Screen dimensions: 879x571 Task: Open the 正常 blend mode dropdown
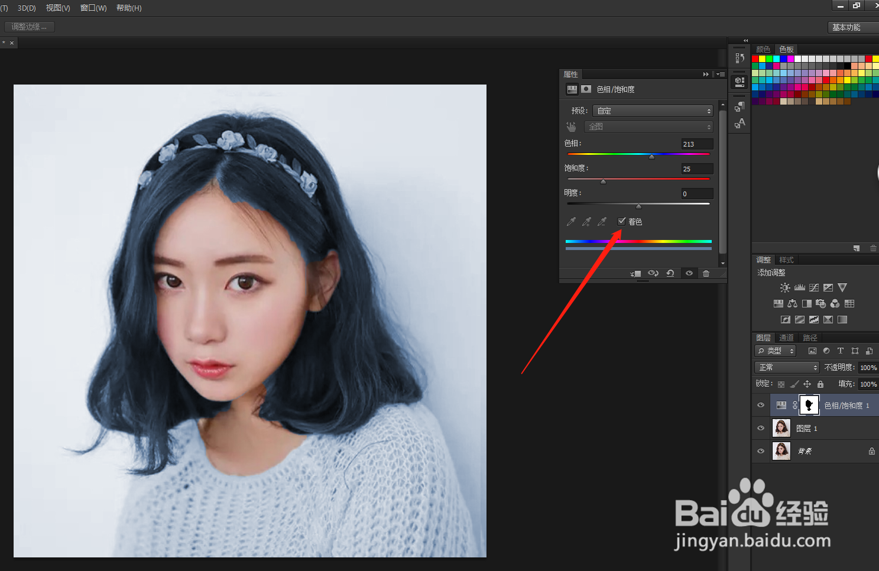(x=787, y=368)
